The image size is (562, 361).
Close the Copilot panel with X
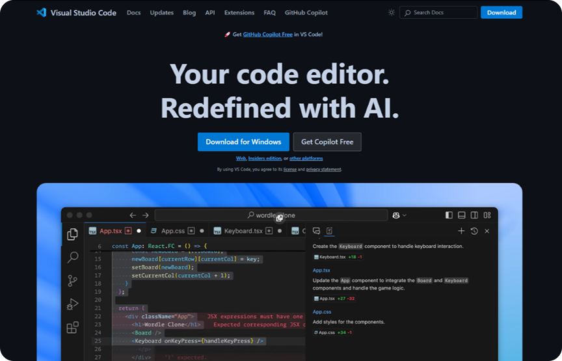tap(487, 231)
